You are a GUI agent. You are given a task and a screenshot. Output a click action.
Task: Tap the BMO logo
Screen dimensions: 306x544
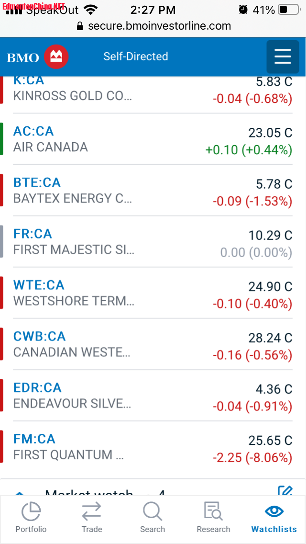37,57
